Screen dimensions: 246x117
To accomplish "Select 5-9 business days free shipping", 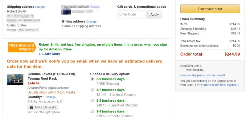I will point(92,79).
